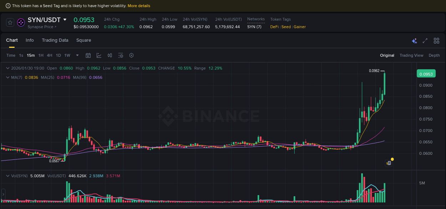Screen dimensions: 446x209
Task: Open the indicators settings icon
Action: tap(120, 55)
